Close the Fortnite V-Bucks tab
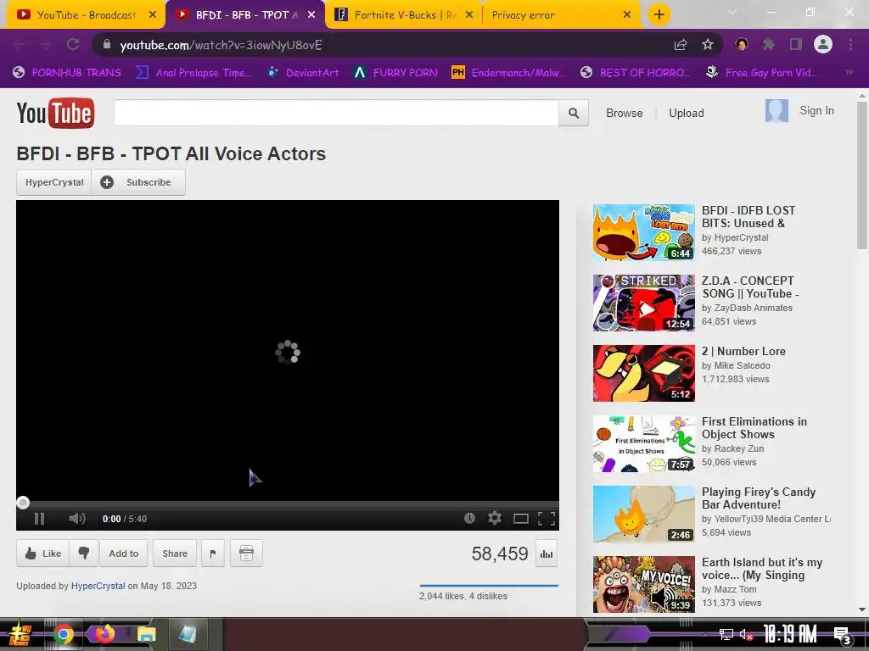 pyautogui.click(x=469, y=15)
